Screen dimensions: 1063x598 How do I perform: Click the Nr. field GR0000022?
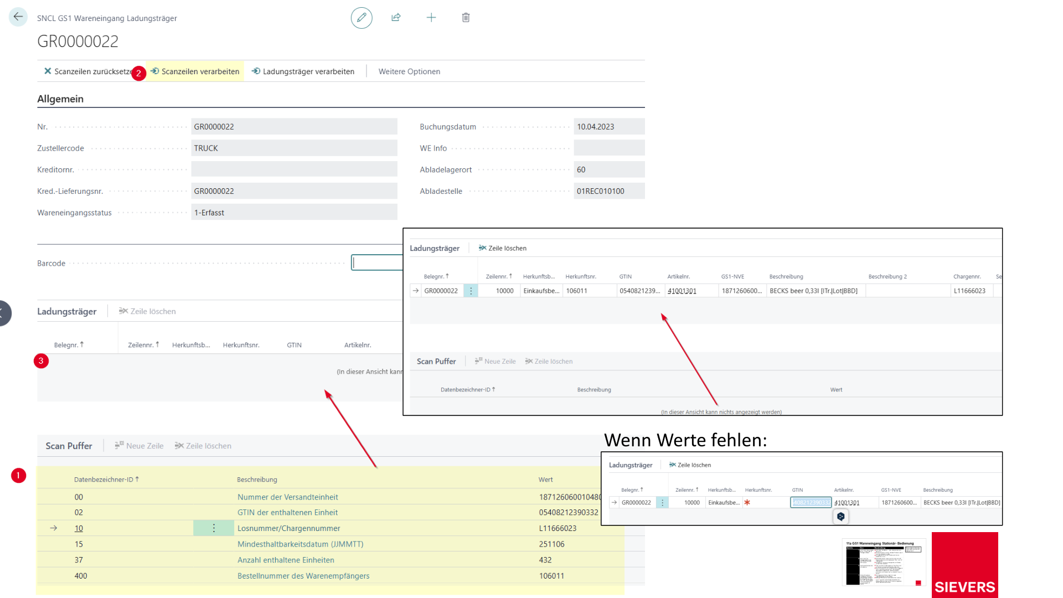coord(294,127)
